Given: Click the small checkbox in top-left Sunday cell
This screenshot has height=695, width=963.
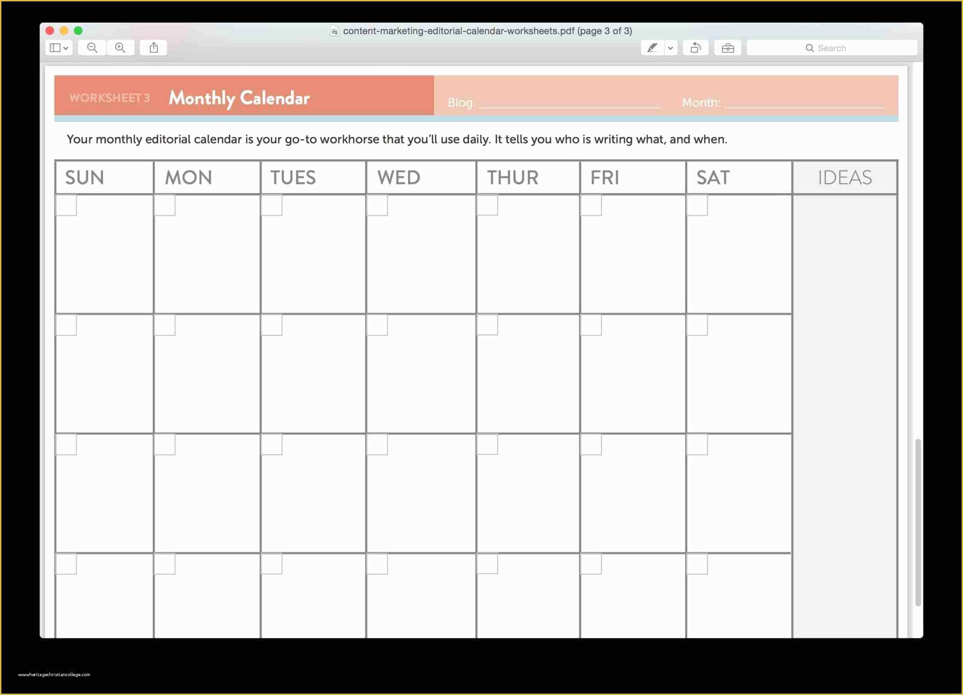Looking at the screenshot, I should point(67,205).
